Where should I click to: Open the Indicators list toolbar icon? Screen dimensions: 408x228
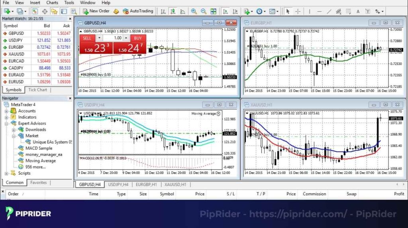coord(247,11)
